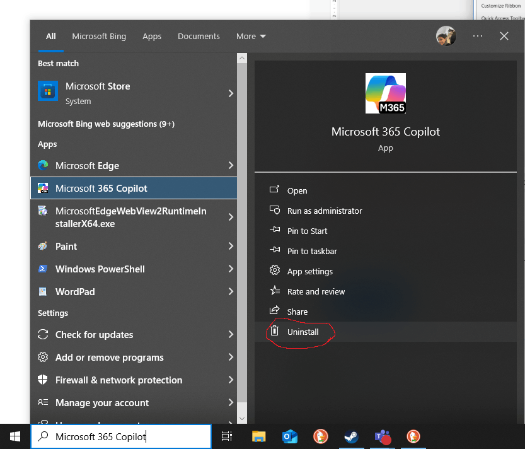
Task: Click the Pin to taskbar pin icon
Action: (275, 250)
